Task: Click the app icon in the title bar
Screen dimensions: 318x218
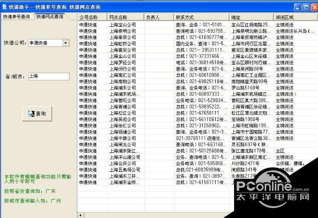Action: pyautogui.click(x=4, y=7)
